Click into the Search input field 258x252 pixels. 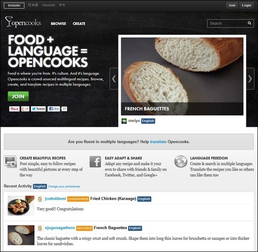tap(228, 23)
